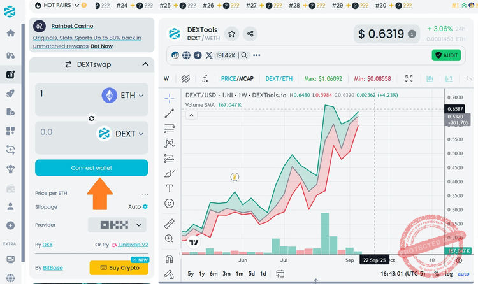The height and width of the screenshot is (284, 478).
Task: Select the 3m chart range
Action: 226,274
